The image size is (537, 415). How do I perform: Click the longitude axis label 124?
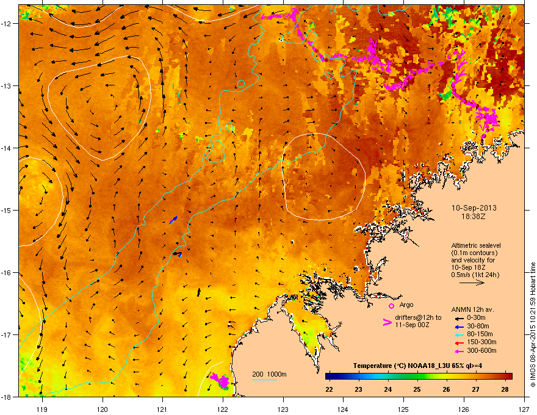click(343, 410)
